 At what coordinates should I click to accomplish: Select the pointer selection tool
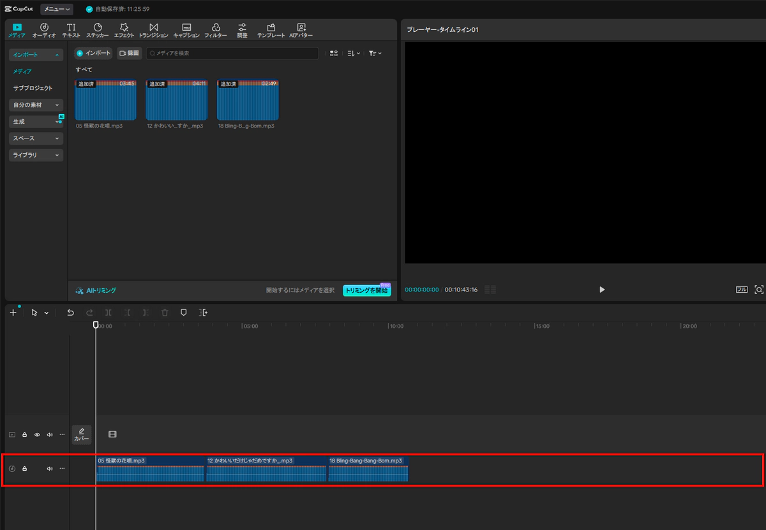click(35, 313)
